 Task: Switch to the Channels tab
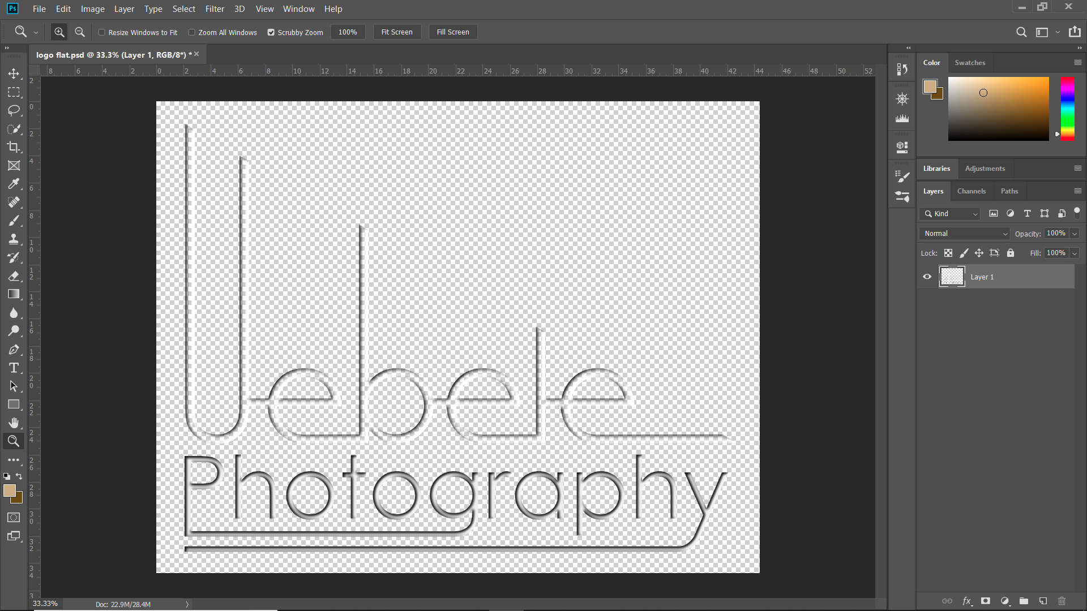971,191
